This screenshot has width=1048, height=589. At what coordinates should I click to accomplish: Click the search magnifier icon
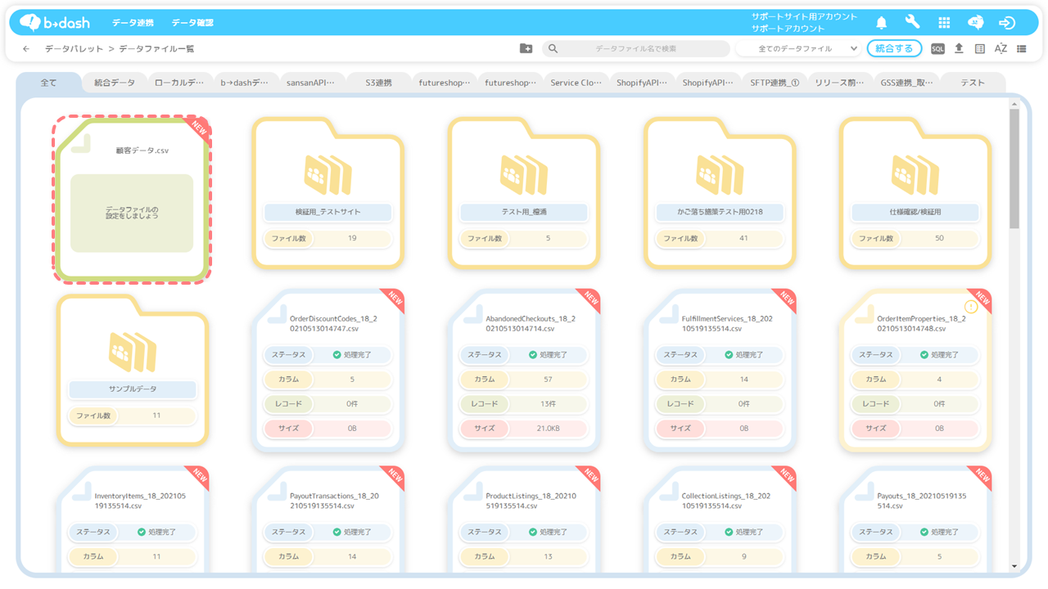click(x=553, y=49)
